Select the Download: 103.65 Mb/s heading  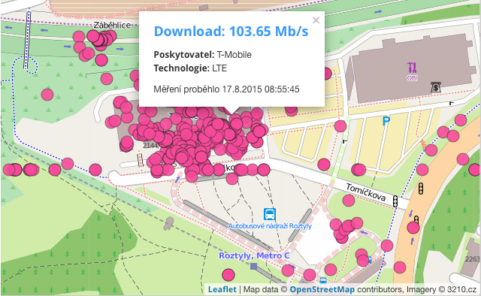click(231, 32)
